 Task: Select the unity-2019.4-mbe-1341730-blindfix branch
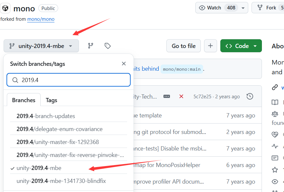point(69,181)
